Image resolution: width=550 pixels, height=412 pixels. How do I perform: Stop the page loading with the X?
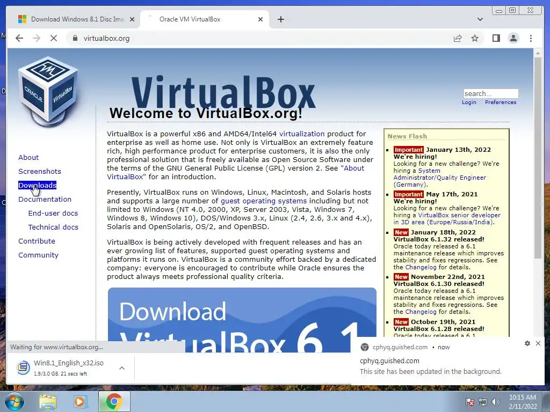[54, 38]
